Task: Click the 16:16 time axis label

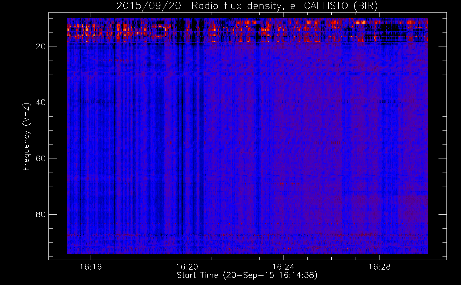Action: coord(91,267)
